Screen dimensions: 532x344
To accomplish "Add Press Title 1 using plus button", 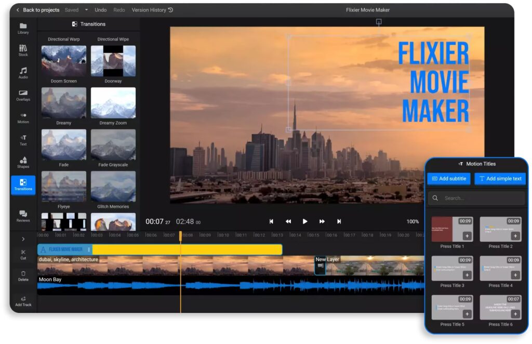I will coord(467,236).
